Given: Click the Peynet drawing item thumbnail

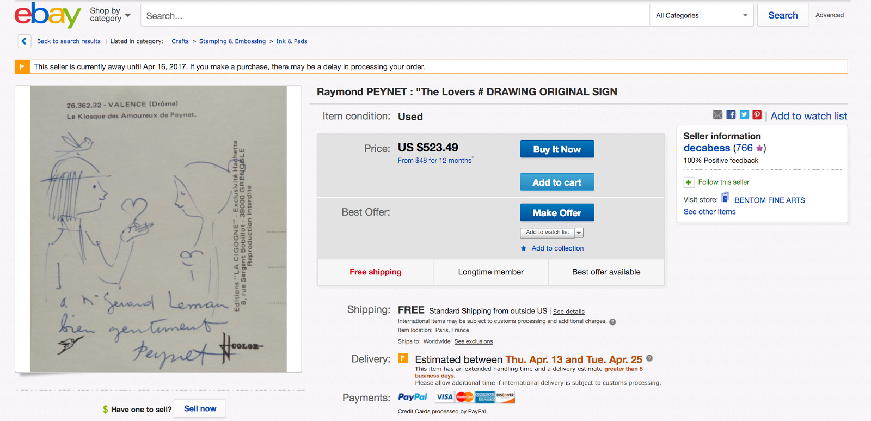Looking at the screenshot, I should 158,229.
